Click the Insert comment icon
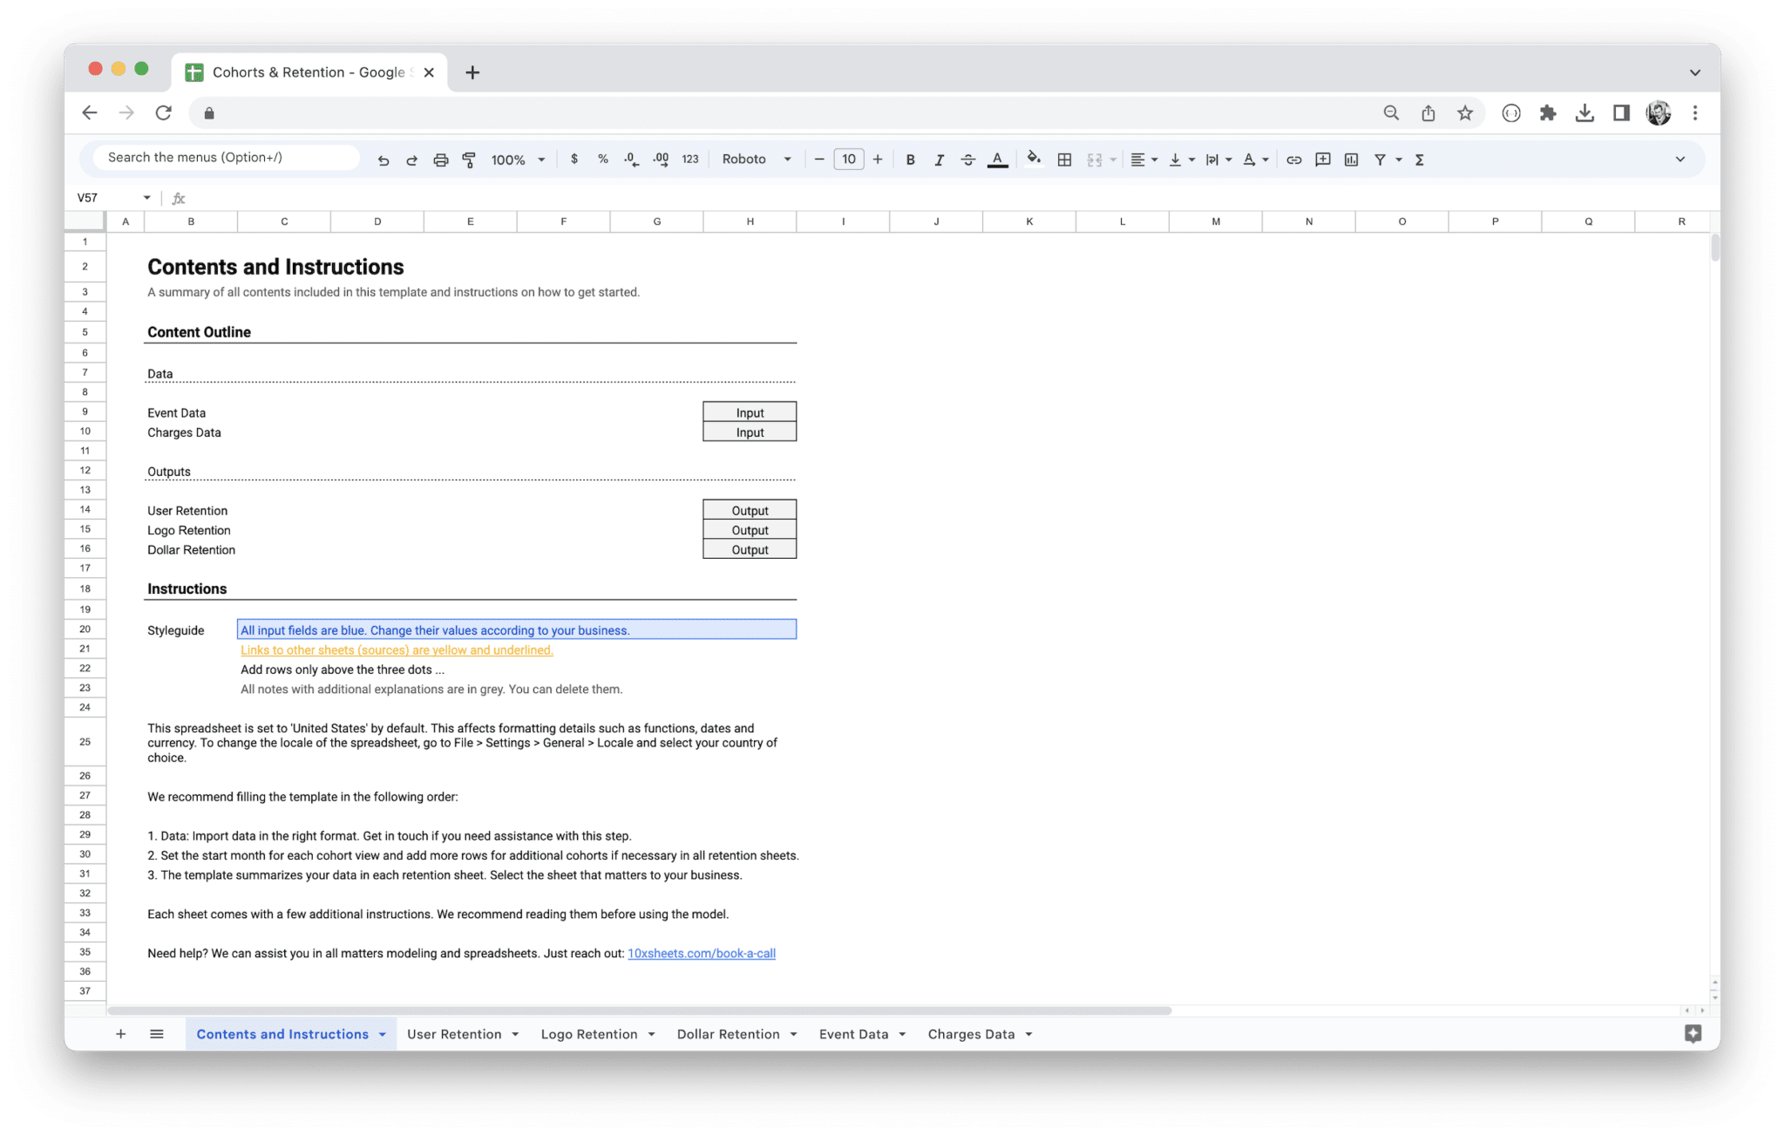Viewport: 1785px width, 1136px height. tap(1322, 159)
